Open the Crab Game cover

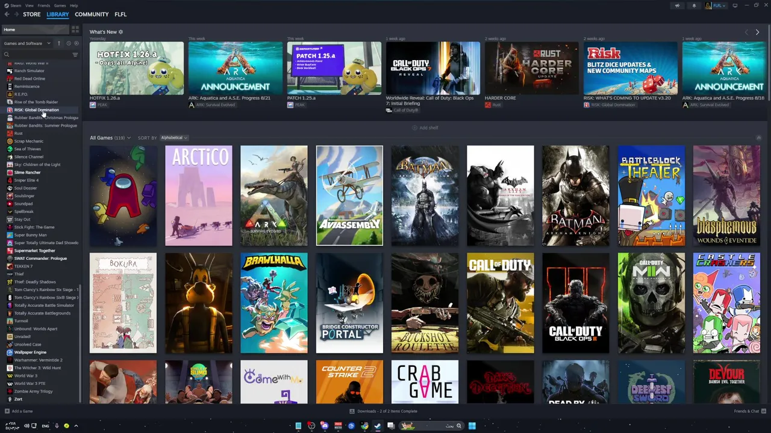[x=425, y=382]
